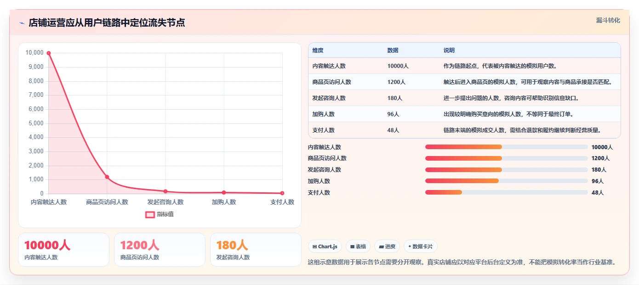Screen dimensions: 639x285
Task: Open the 1200人 商品页访问人数 data card
Action: (x=160, y=250)
